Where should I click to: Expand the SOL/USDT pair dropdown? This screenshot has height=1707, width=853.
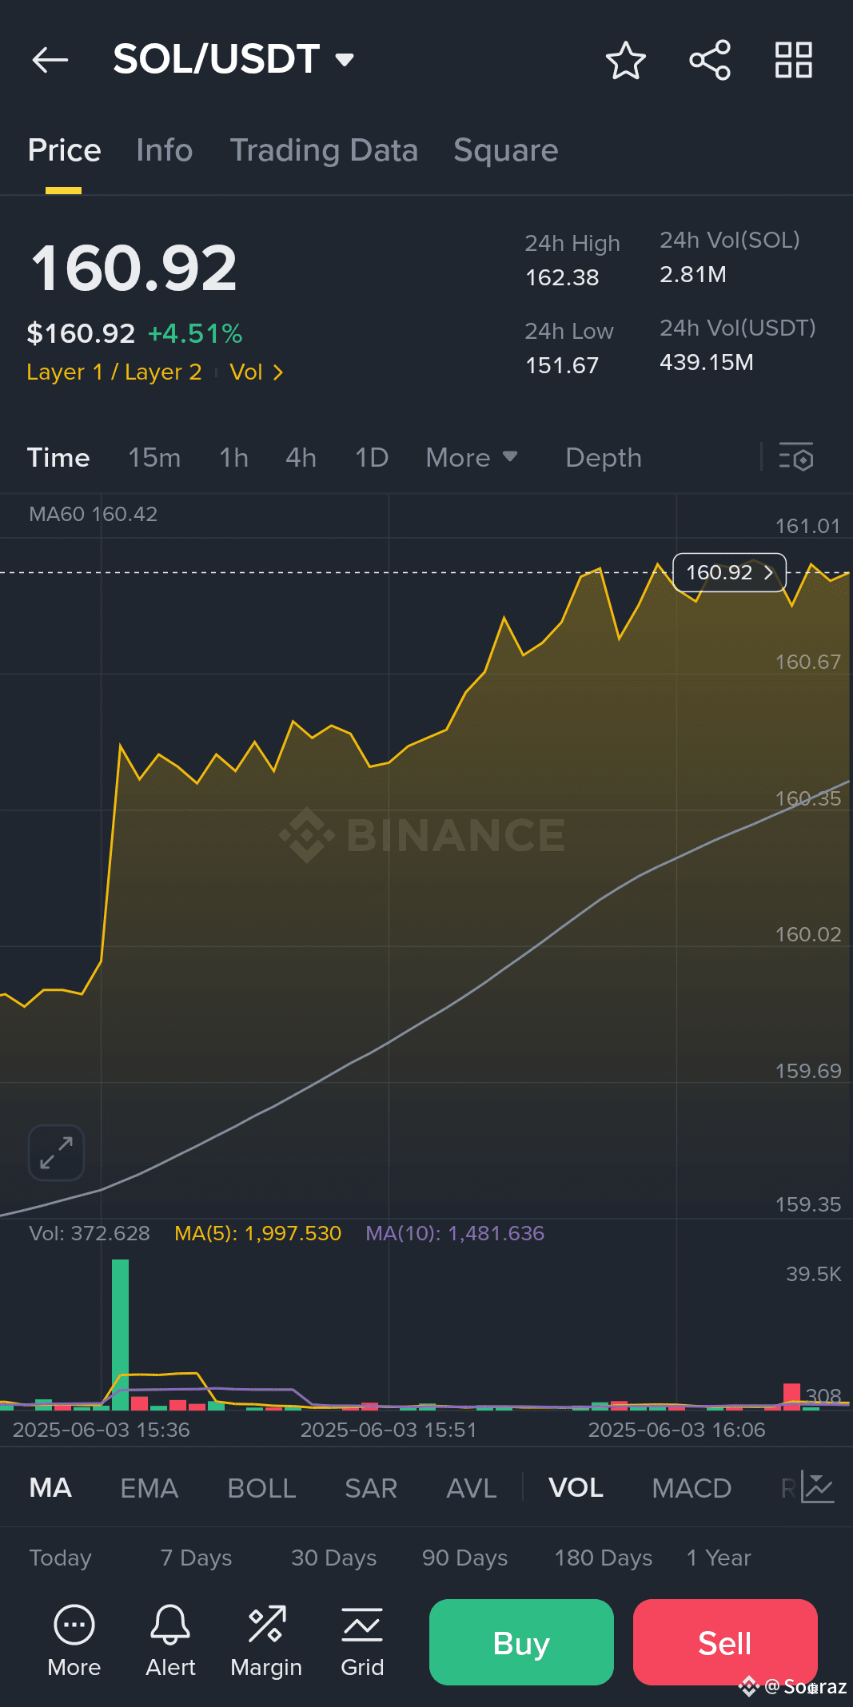(345, 60)
